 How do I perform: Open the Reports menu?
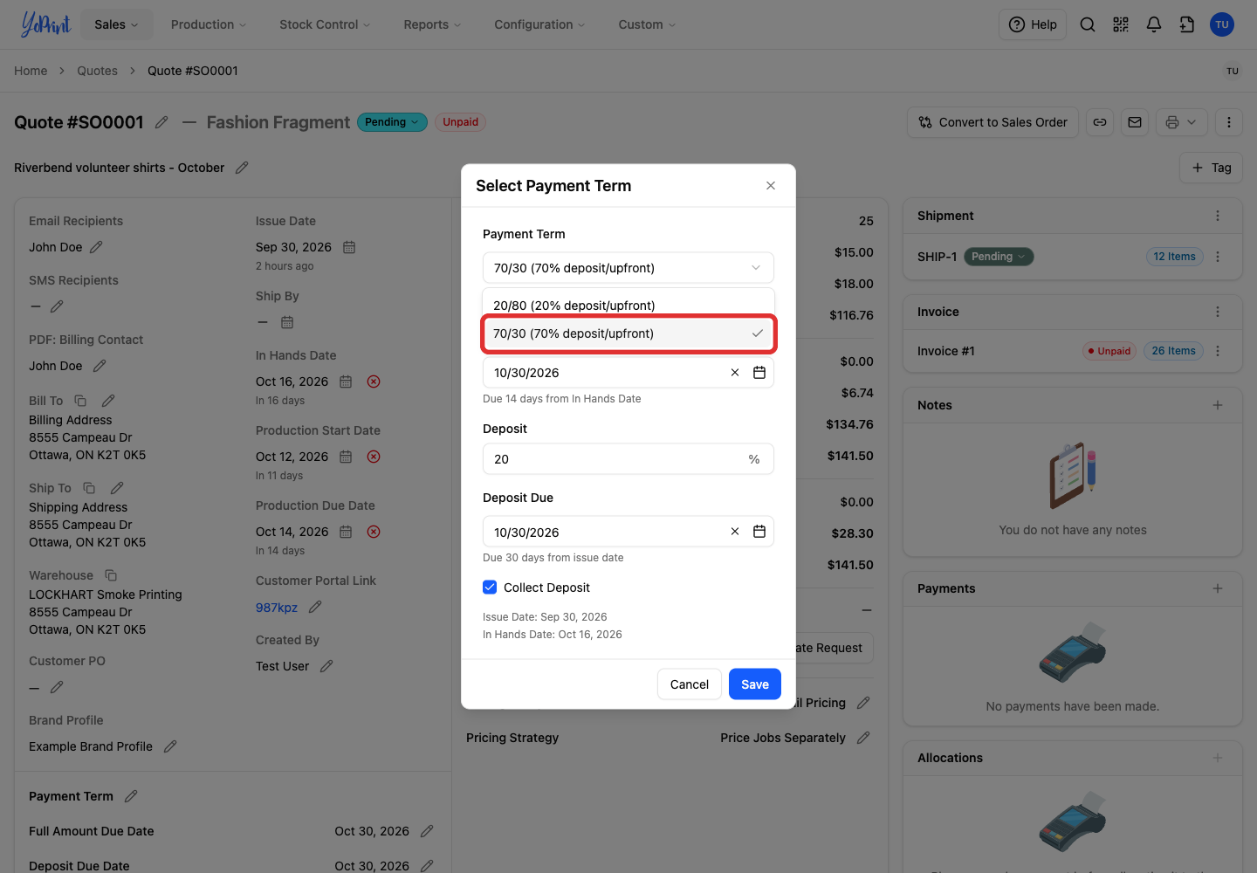click(x=432, y=24)
